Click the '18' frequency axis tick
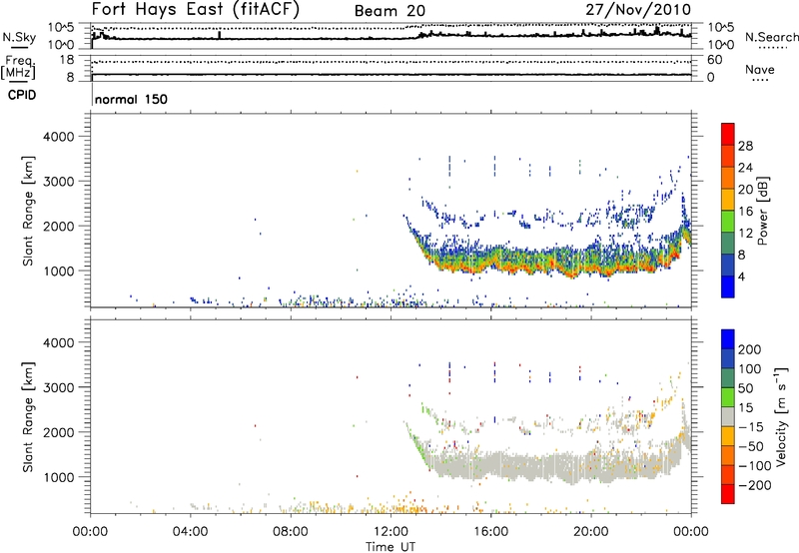The image size is (799, 553). (67, 60)
